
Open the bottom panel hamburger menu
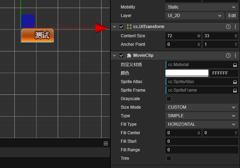[106, 143]
